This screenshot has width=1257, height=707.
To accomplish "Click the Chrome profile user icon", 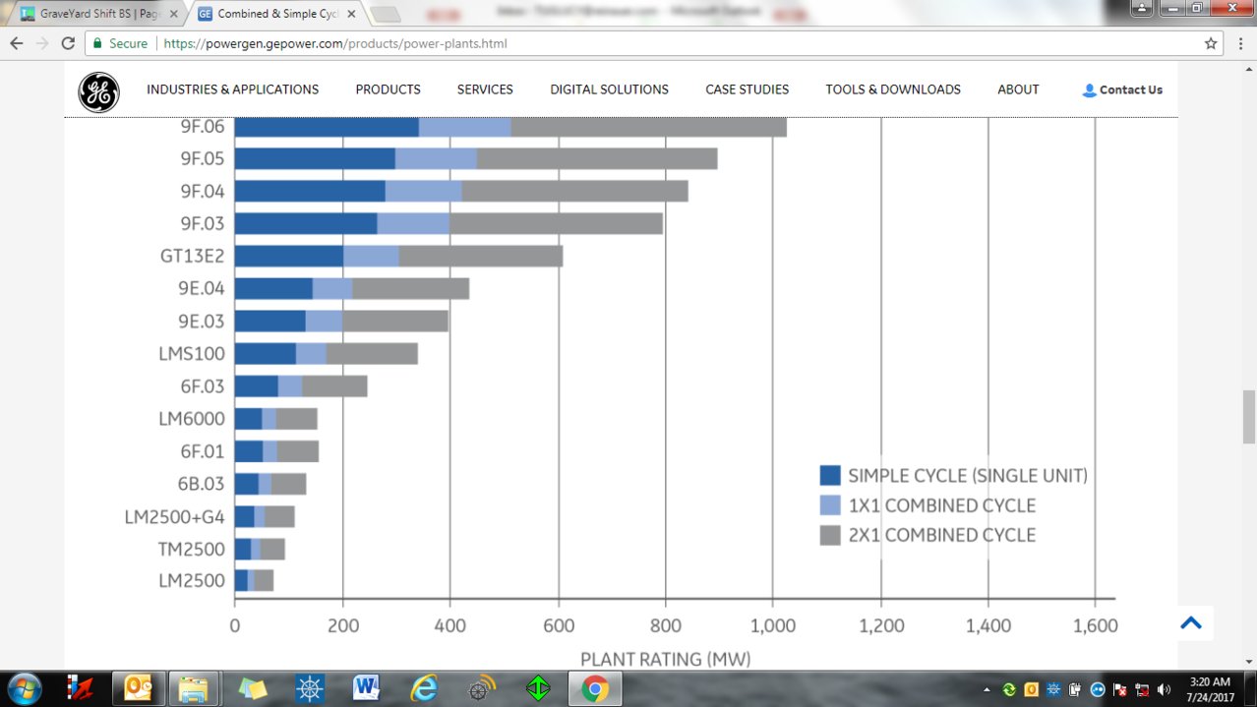I will [x=1140, y=8].
